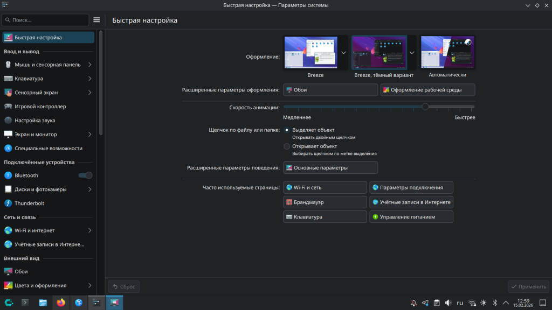The height and width of the screenshot is (310, 552).
Task: Expand Мышь и сенсорная панель section
Action: pyautogui.click(x=47, y=65)
